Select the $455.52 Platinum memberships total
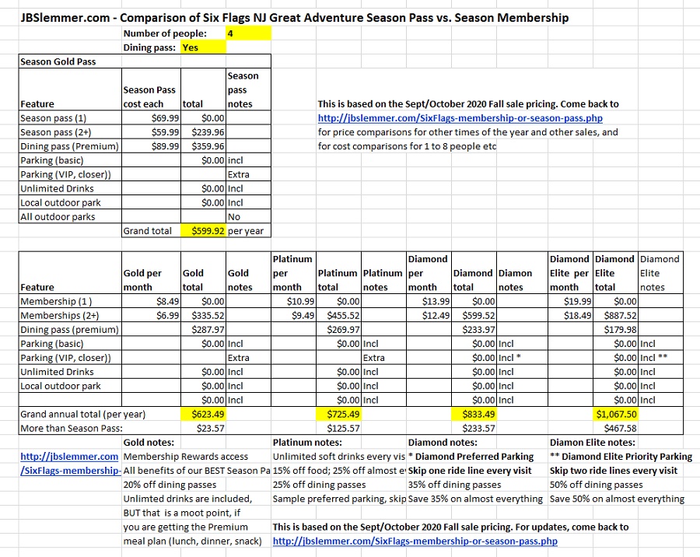 point(338,315)
